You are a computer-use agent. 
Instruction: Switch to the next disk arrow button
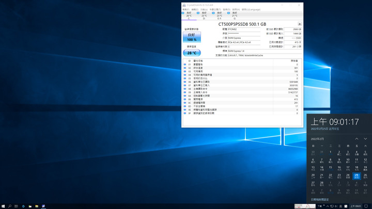click(300, 24)
